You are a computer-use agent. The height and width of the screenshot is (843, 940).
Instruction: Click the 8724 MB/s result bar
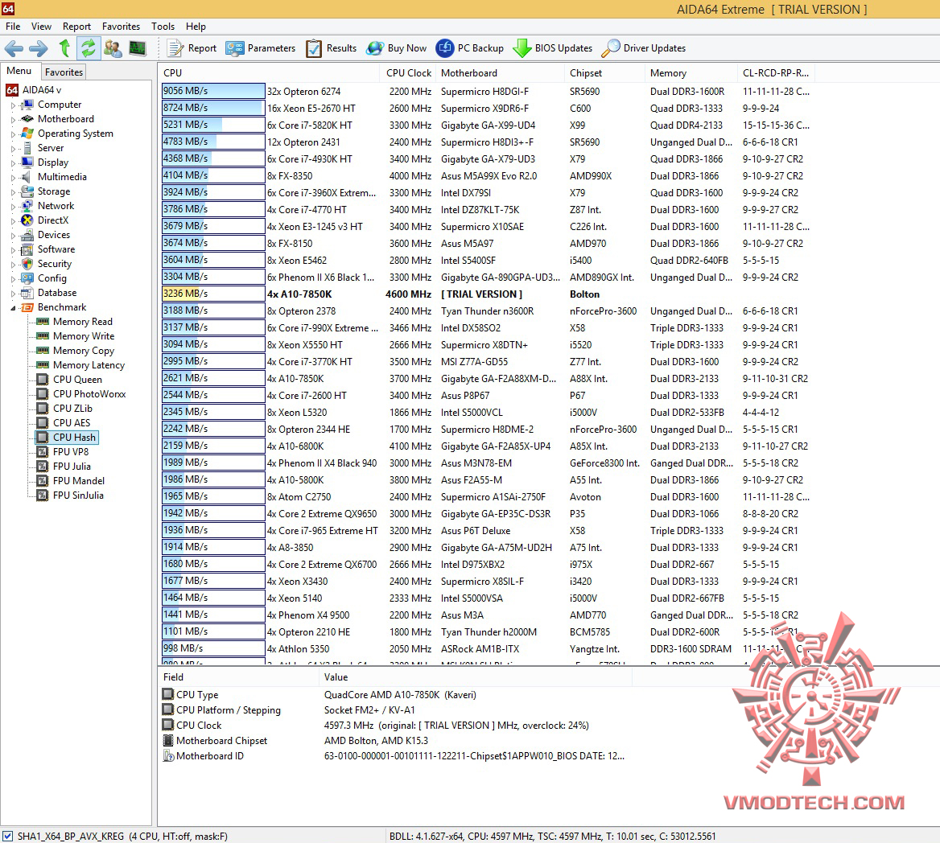click(212, 108)
